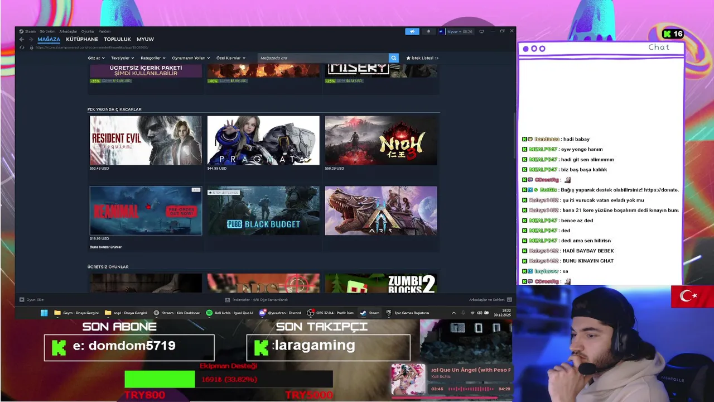
Task: Click the blue announcements megaphone button
Action: pyautogui.click(x=412, y=31)
